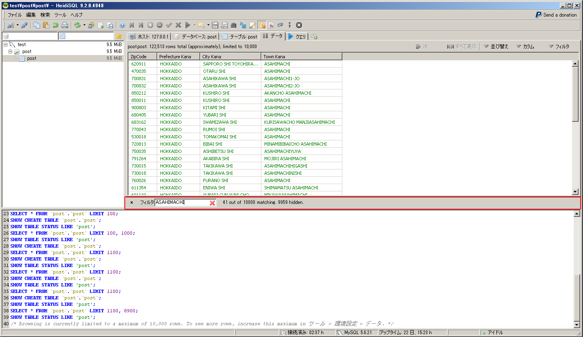This screenshot has width=583, height=337.
Task: Open the カラム columns dropdown
Action: [525, 47]
